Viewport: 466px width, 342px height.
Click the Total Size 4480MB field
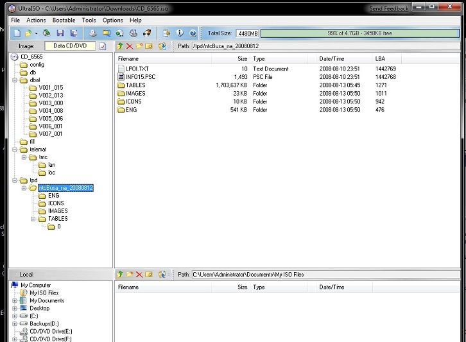click(x=248, y=33)
